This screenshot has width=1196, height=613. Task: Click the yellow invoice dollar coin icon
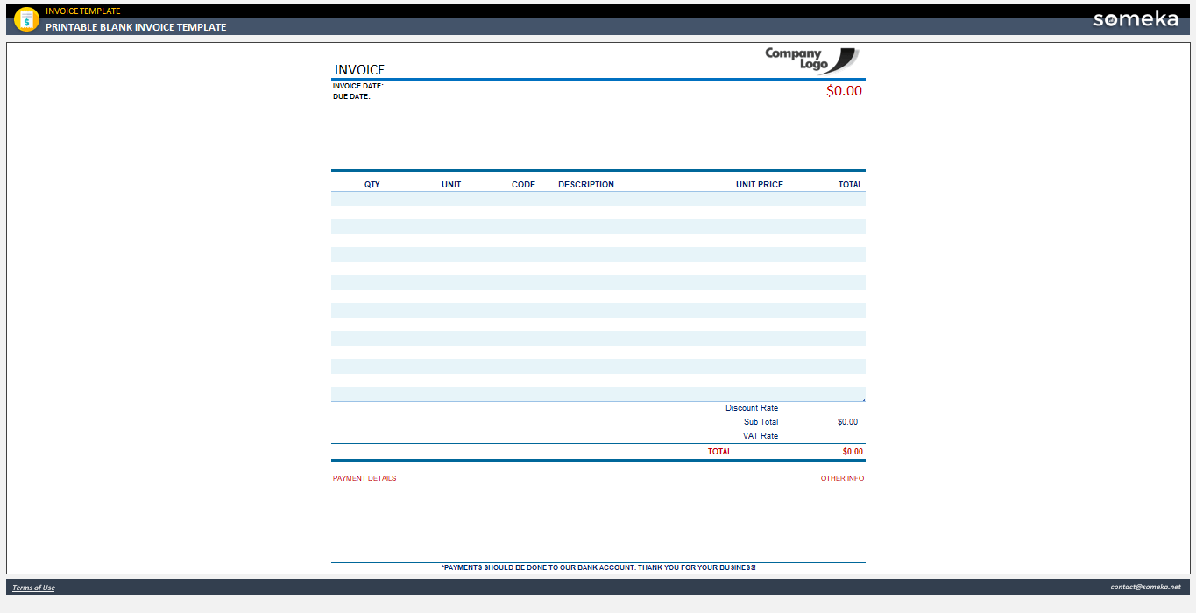tap(26, 18)
